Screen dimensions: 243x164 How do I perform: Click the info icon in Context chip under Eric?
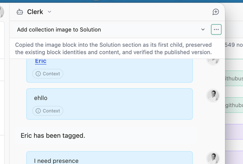(38, 74)
